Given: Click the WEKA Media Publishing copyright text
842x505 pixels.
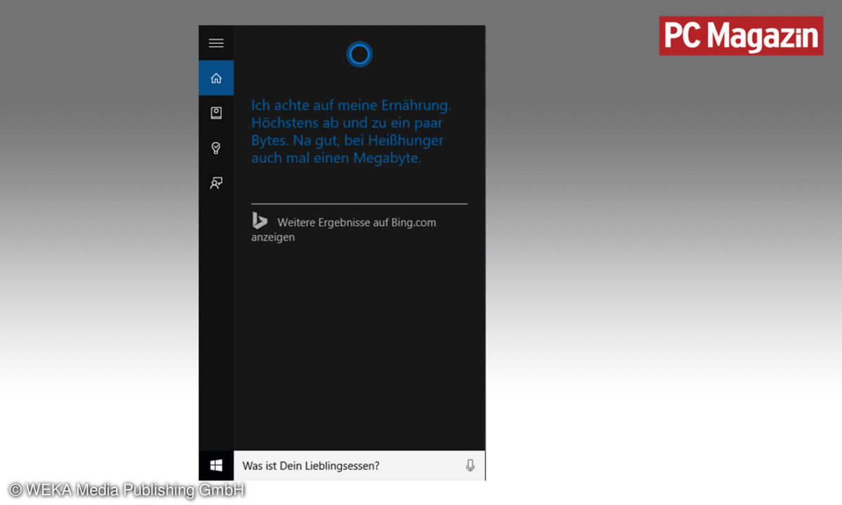Looking at the screenshot, I should click(x=126, y=490).
